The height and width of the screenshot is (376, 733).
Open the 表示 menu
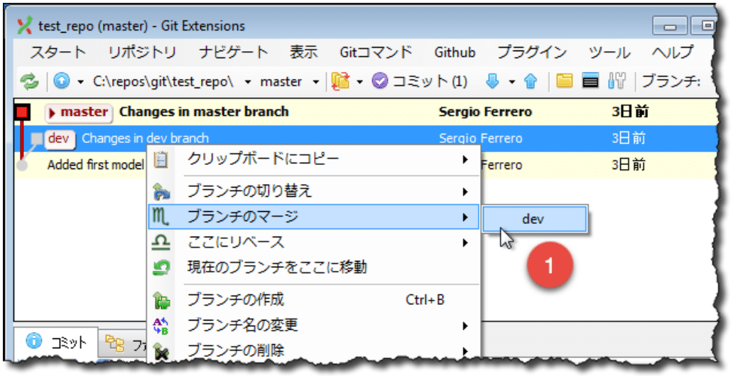303,53
